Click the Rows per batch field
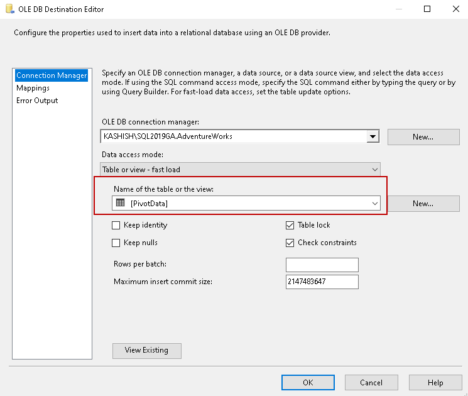 click(x=322, y=264)
